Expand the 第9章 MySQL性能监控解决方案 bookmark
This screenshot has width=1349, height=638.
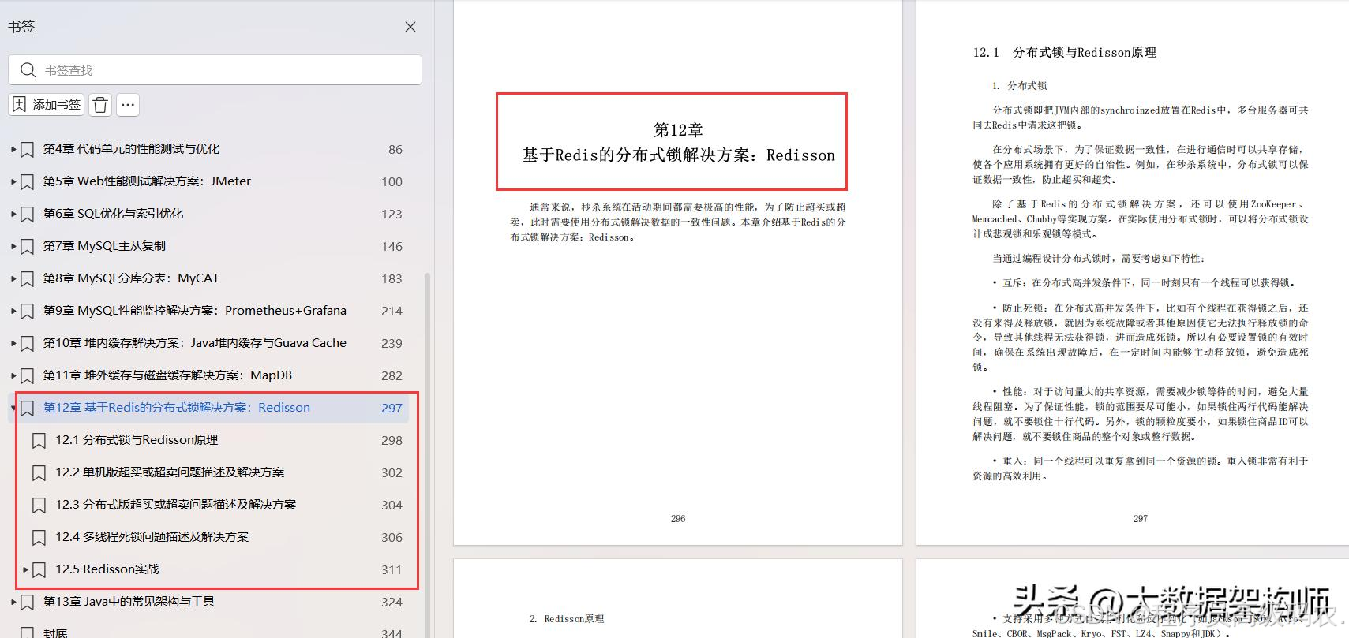[x=13, y=311]
